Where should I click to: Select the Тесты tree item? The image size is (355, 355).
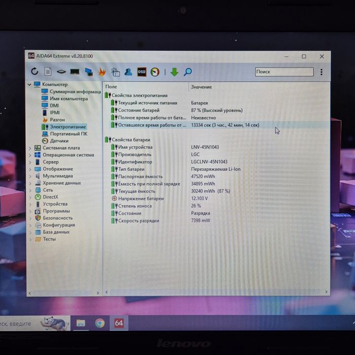pos(45,239)
